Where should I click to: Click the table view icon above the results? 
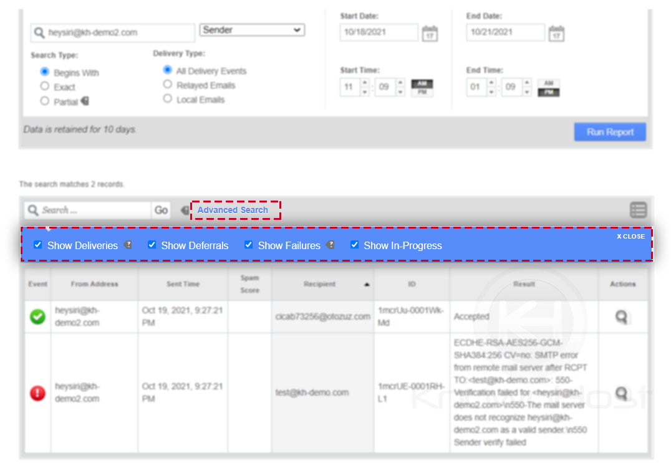(638, 210)
